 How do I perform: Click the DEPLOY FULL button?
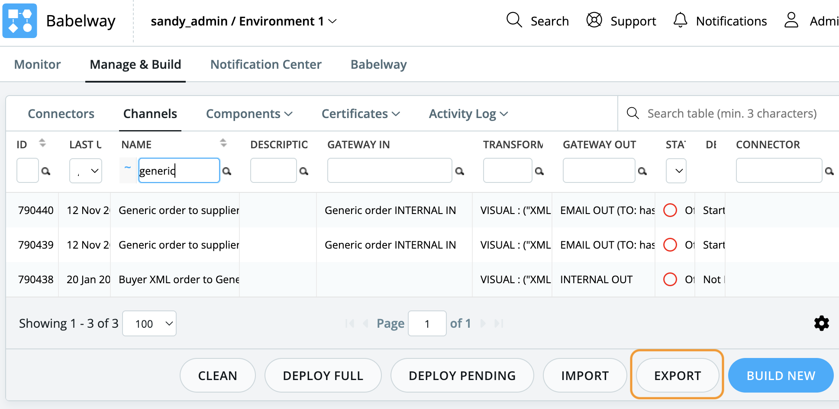pyautogui.click(x=323, y=375)
